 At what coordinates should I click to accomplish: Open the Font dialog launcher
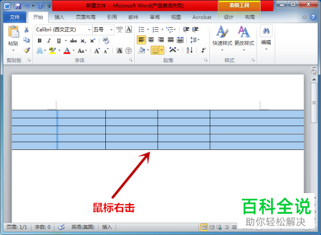point(130,61)
